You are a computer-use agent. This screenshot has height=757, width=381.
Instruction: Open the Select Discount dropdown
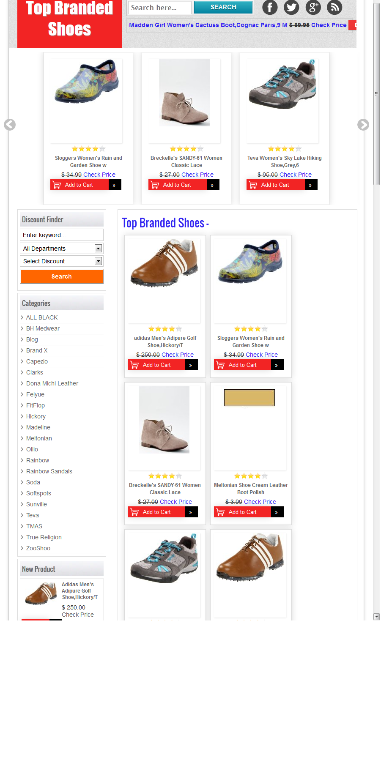(62, 261)
